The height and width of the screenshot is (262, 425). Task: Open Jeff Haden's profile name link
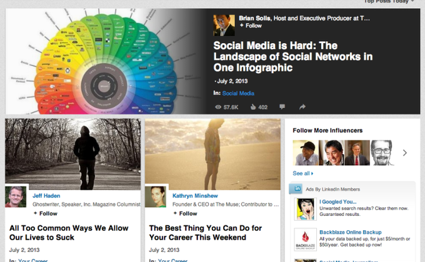pos(46,196)
